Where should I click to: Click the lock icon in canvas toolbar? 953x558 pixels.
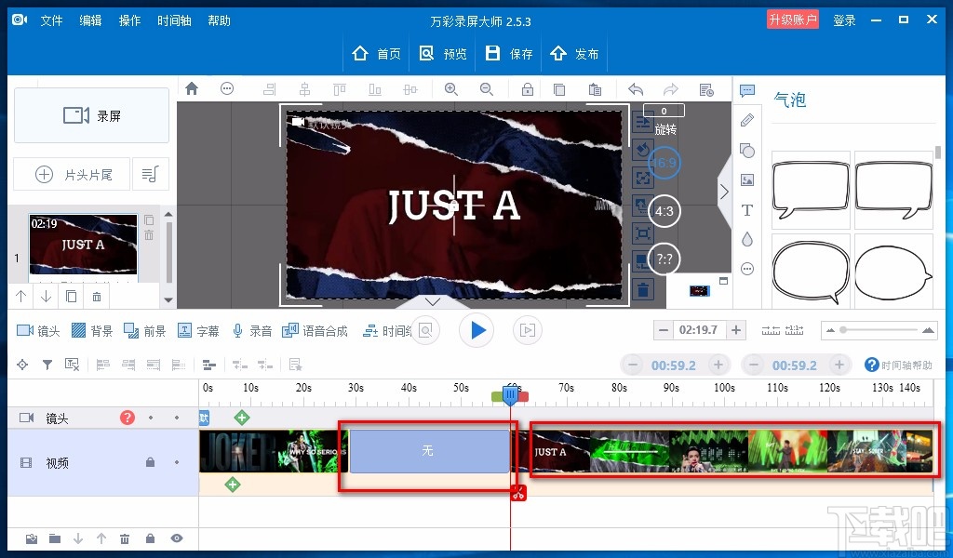528,89
